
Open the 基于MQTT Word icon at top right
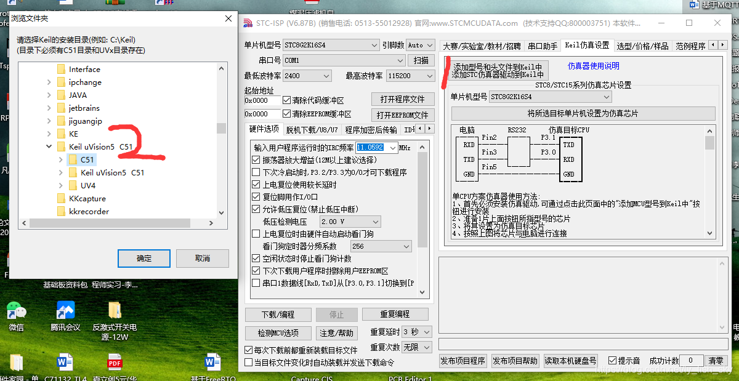(x=694, y=4)
